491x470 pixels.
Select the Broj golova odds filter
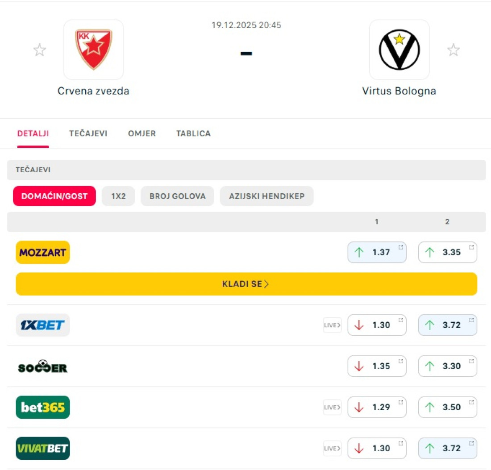[178, 196]
